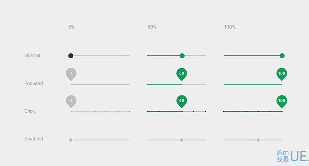Image resolution: width=309 pixels, height=166 pixels.
Task: Click disabled slider thumb in 60% column
Action: (x=182, y=140)
